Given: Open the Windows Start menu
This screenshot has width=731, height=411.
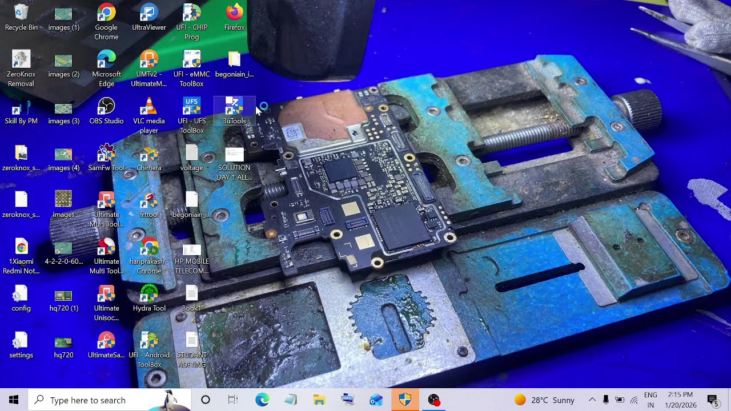Looking at the screenshot, I should click(14, 400).
